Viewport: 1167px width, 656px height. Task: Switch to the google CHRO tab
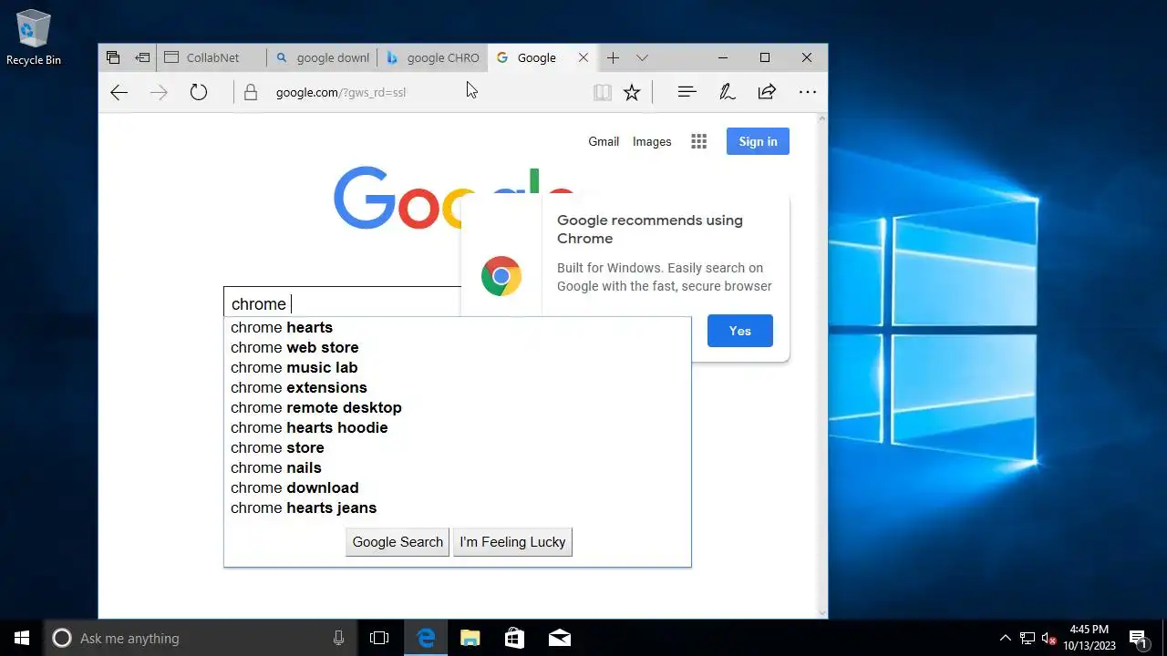click(433, 57)
